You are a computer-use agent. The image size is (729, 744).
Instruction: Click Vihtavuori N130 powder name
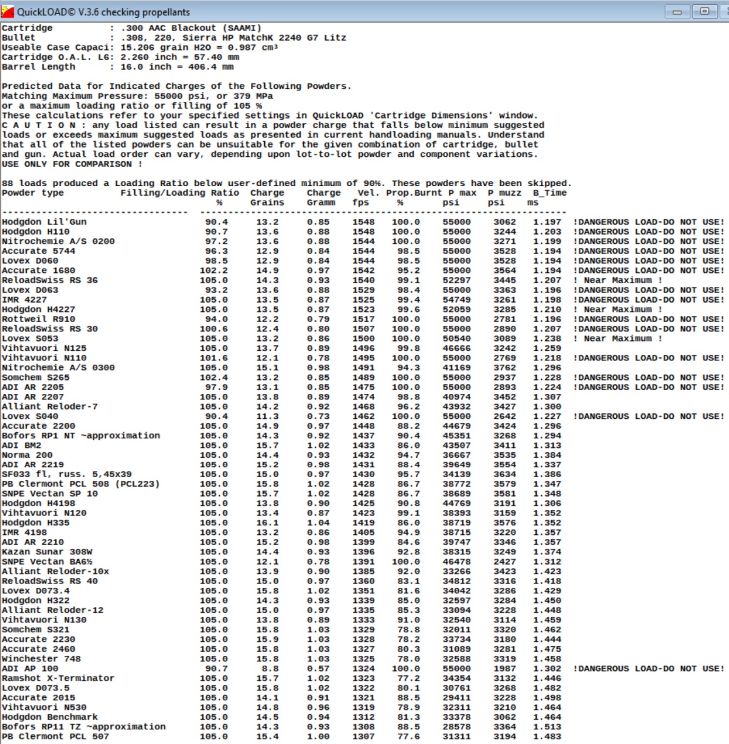[x=44, y=620]
